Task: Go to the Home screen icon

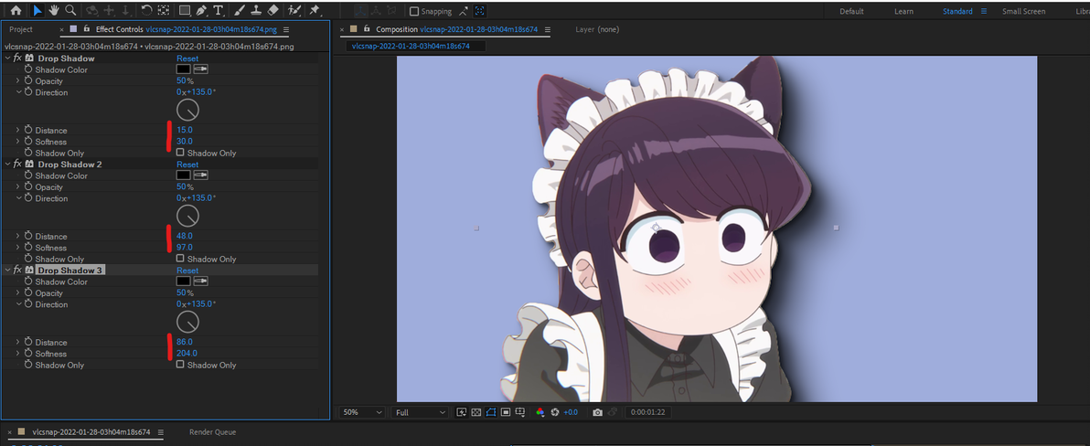Action: (16, 10)
